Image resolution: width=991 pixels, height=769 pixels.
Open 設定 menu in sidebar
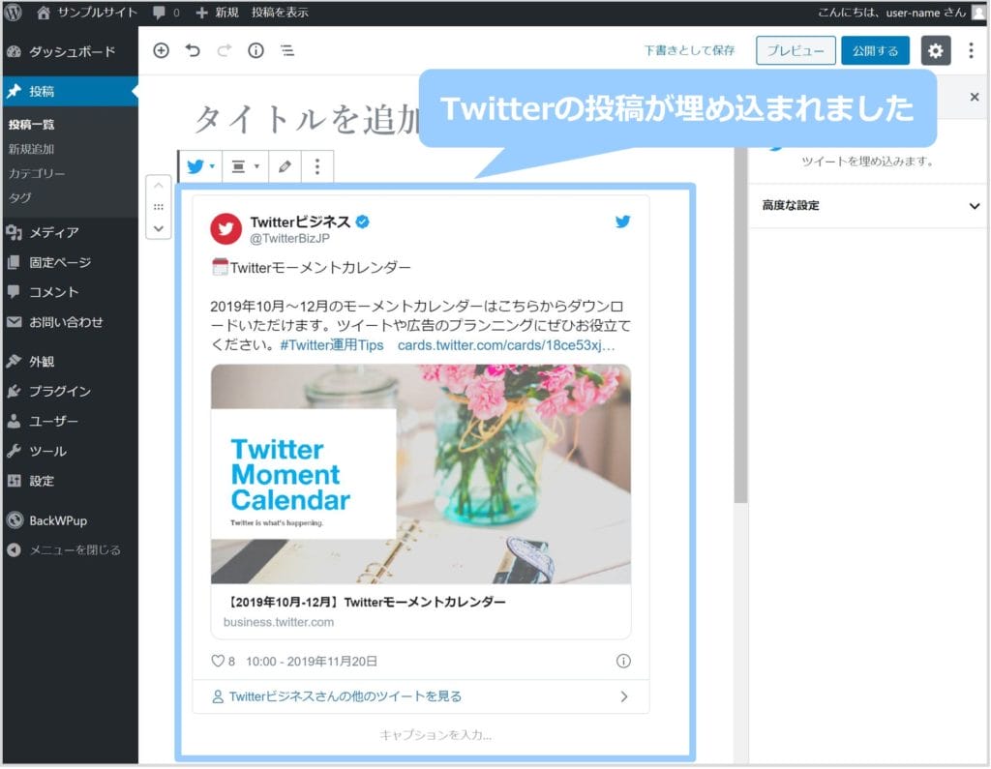(x=70, y=481)
